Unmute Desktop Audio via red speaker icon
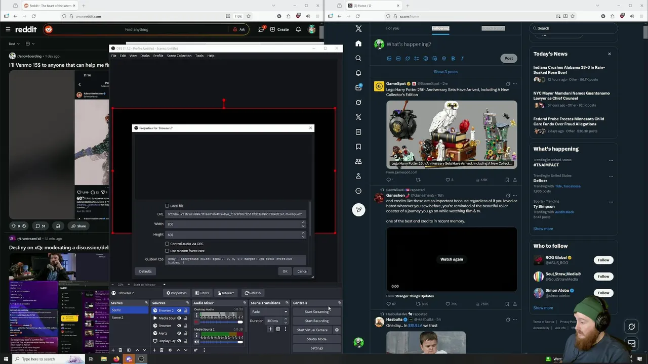 click(196, 322)
